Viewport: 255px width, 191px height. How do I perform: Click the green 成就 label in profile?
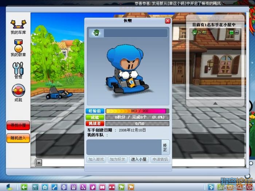point(95,117)
